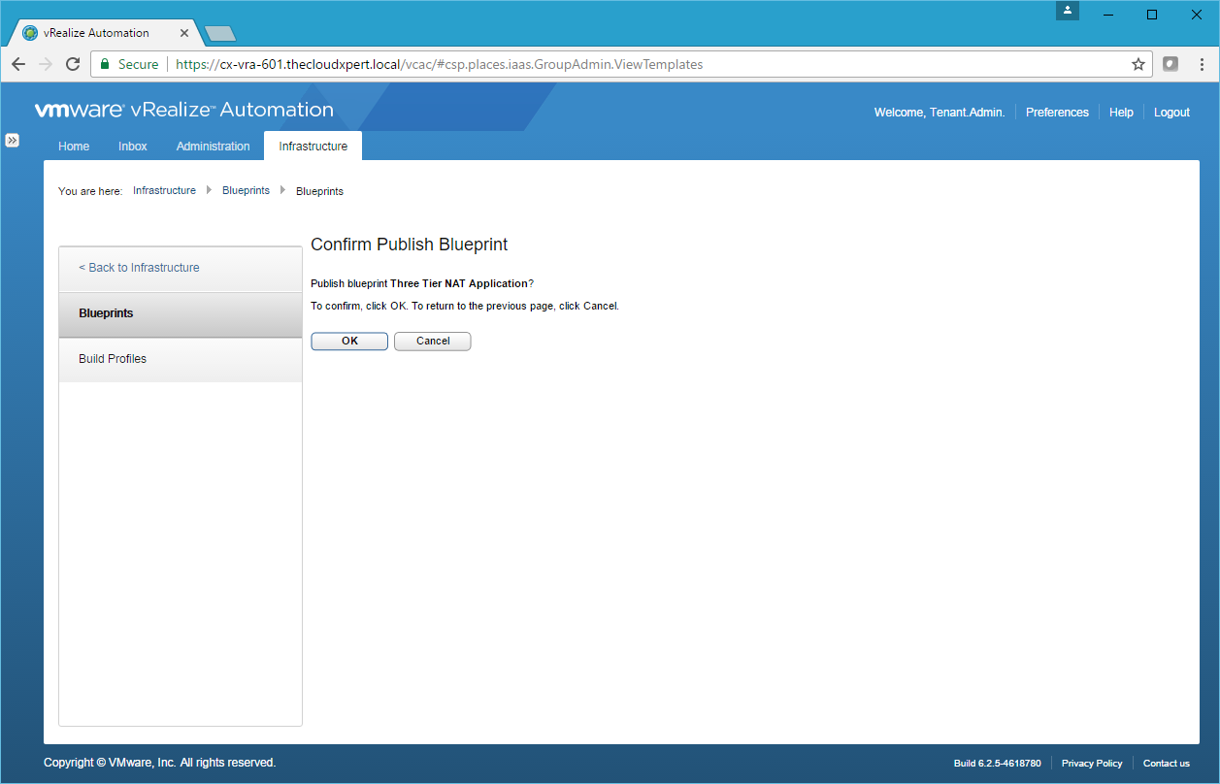The image size is (1220, 784).
Task: Bookmark page using the star icon
Action: pyautogui.click(x=1138, y=64)
